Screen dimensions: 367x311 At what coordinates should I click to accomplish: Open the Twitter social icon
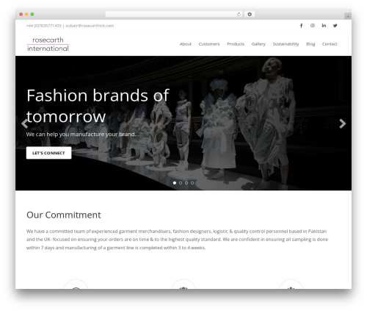click(335, 26)
